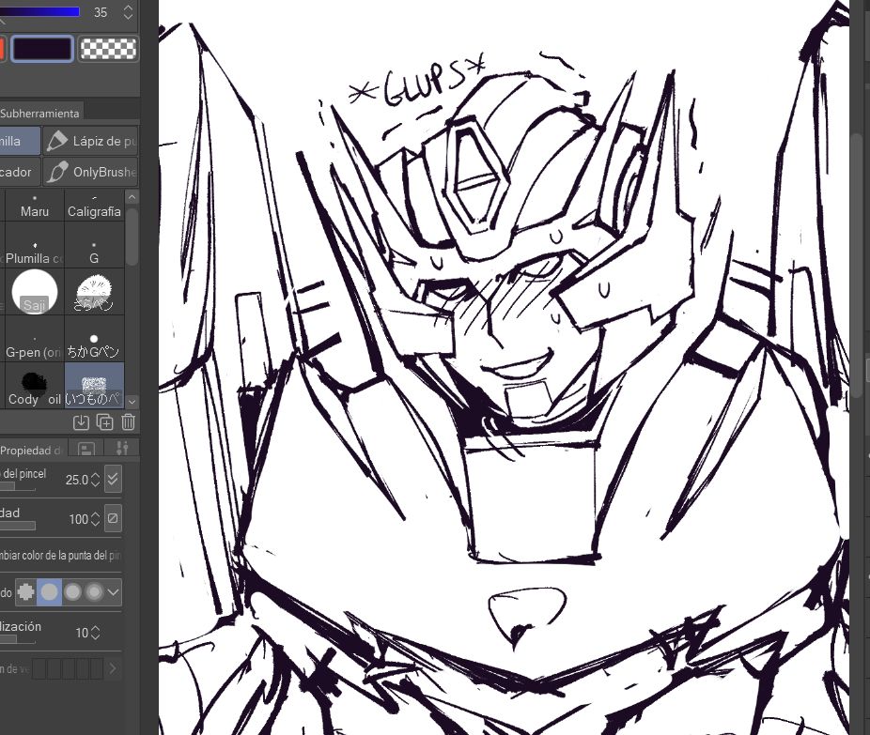Click the brush size slider bar

(x=18, y=486)
